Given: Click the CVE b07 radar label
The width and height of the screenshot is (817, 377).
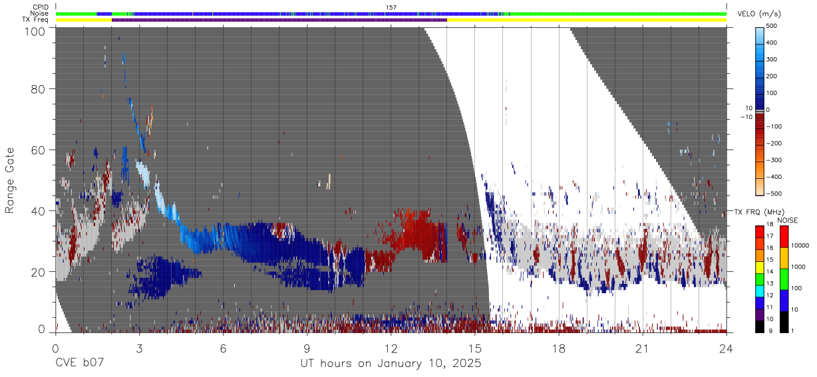Looking at the screenshot, I should (x=79, y=364).
